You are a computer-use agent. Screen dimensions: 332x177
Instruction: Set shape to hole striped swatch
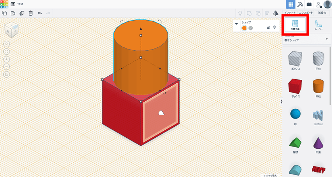click(251, 28)
